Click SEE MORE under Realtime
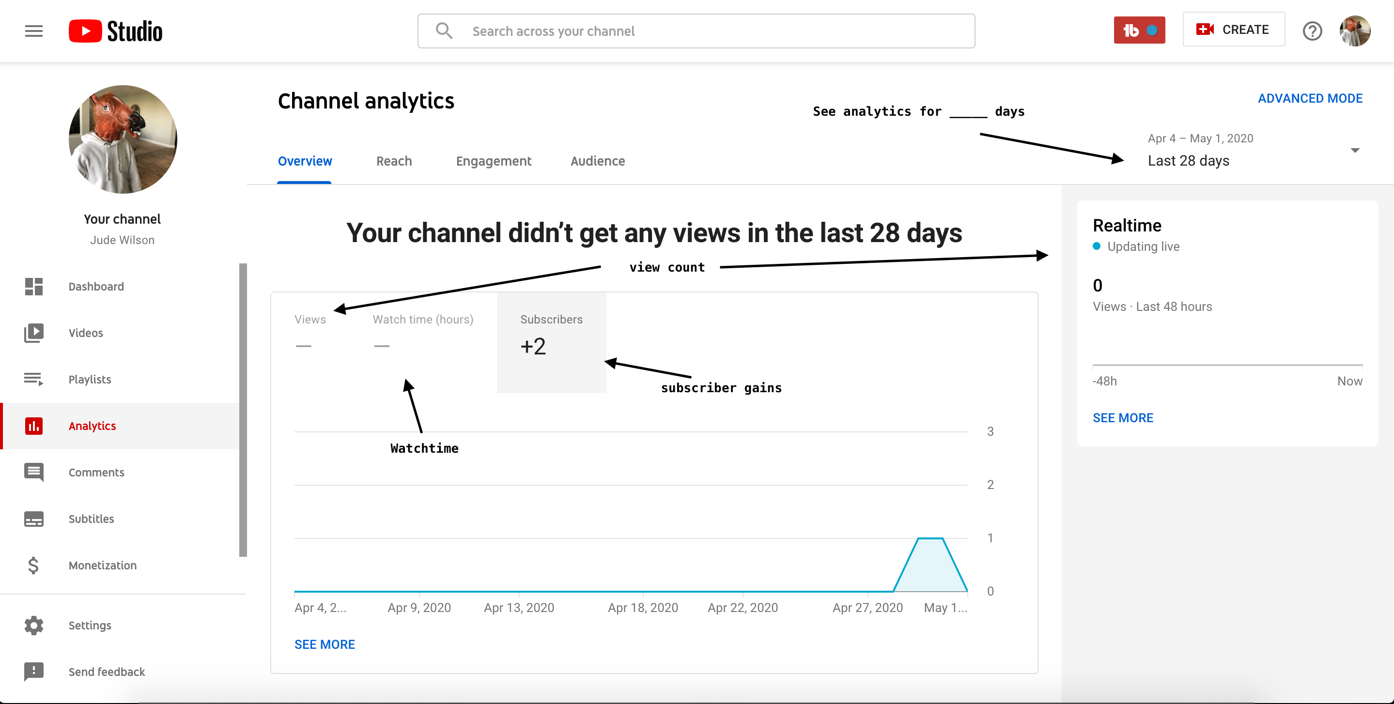 pyautogui.click(x=1123, y=418)
